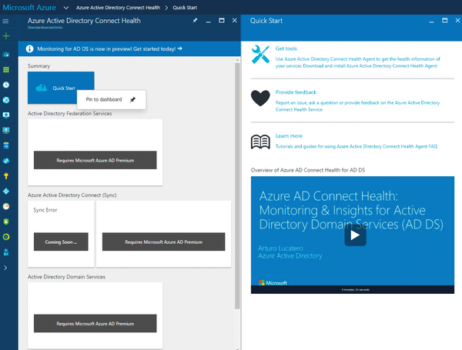
Task: Click Domain Services Requires Azure AD Premium bar
Action: [95, 324]
